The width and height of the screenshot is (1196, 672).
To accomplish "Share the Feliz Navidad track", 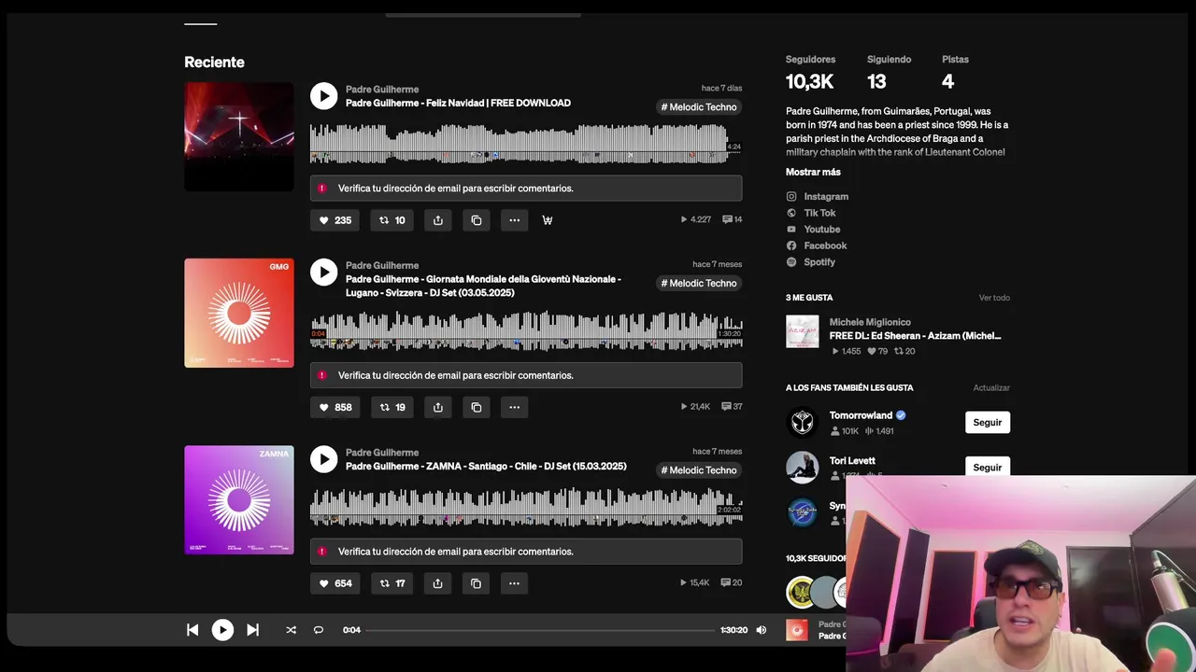I will [438, 220].
